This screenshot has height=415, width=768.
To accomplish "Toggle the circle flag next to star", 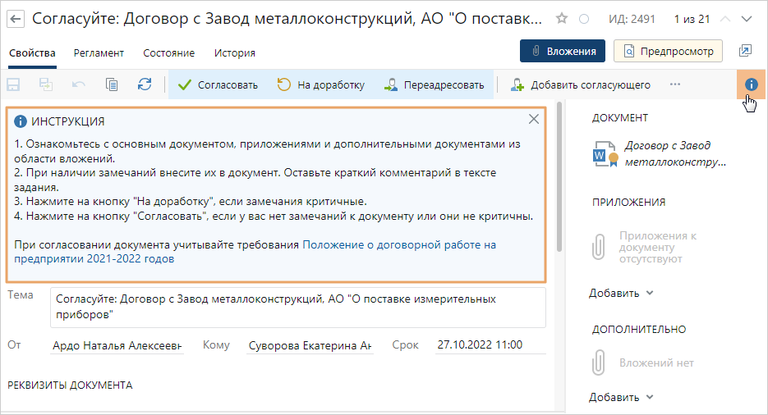I will (x=584, y=18).
